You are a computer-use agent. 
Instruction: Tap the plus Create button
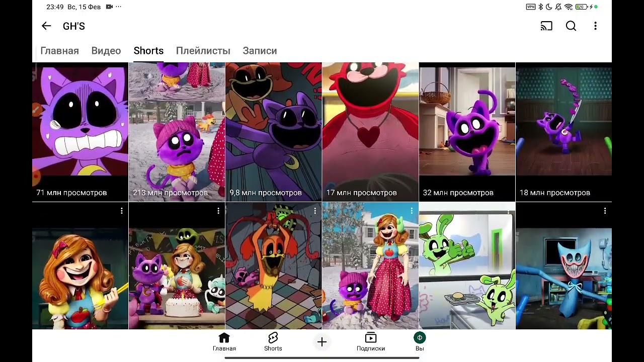point(322,342)
